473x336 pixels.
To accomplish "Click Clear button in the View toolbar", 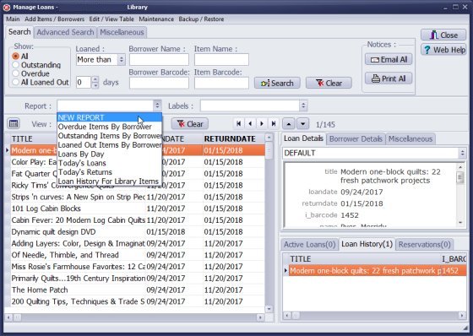I will coord(190,124).
